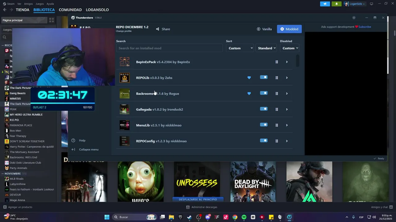The width and height of the screenshot is (396, 222).
Task: Click Agregar un producto in Steam
Action: (18, 207)
